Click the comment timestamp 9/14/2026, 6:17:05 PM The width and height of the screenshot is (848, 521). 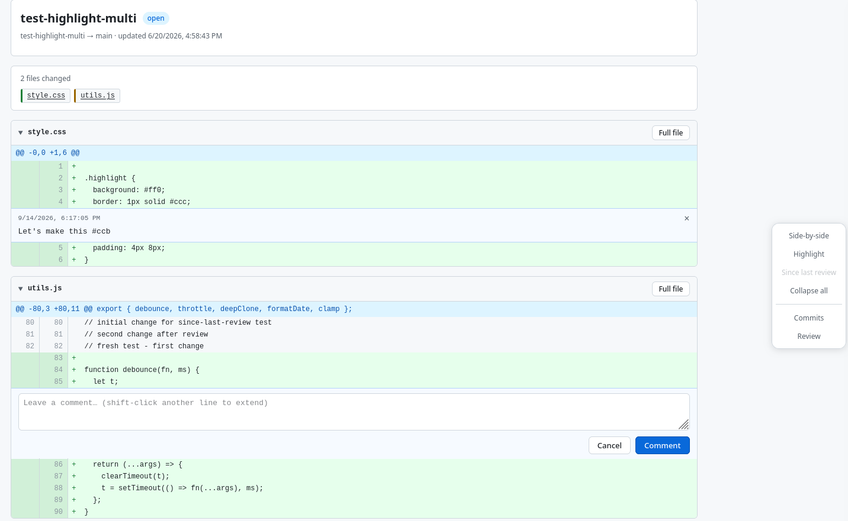tap(59, 218)
